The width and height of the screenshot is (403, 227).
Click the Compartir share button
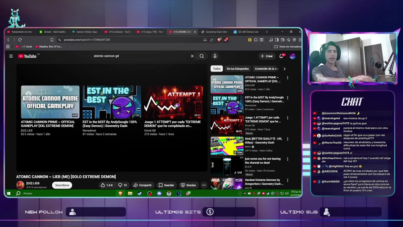point(143,185)
